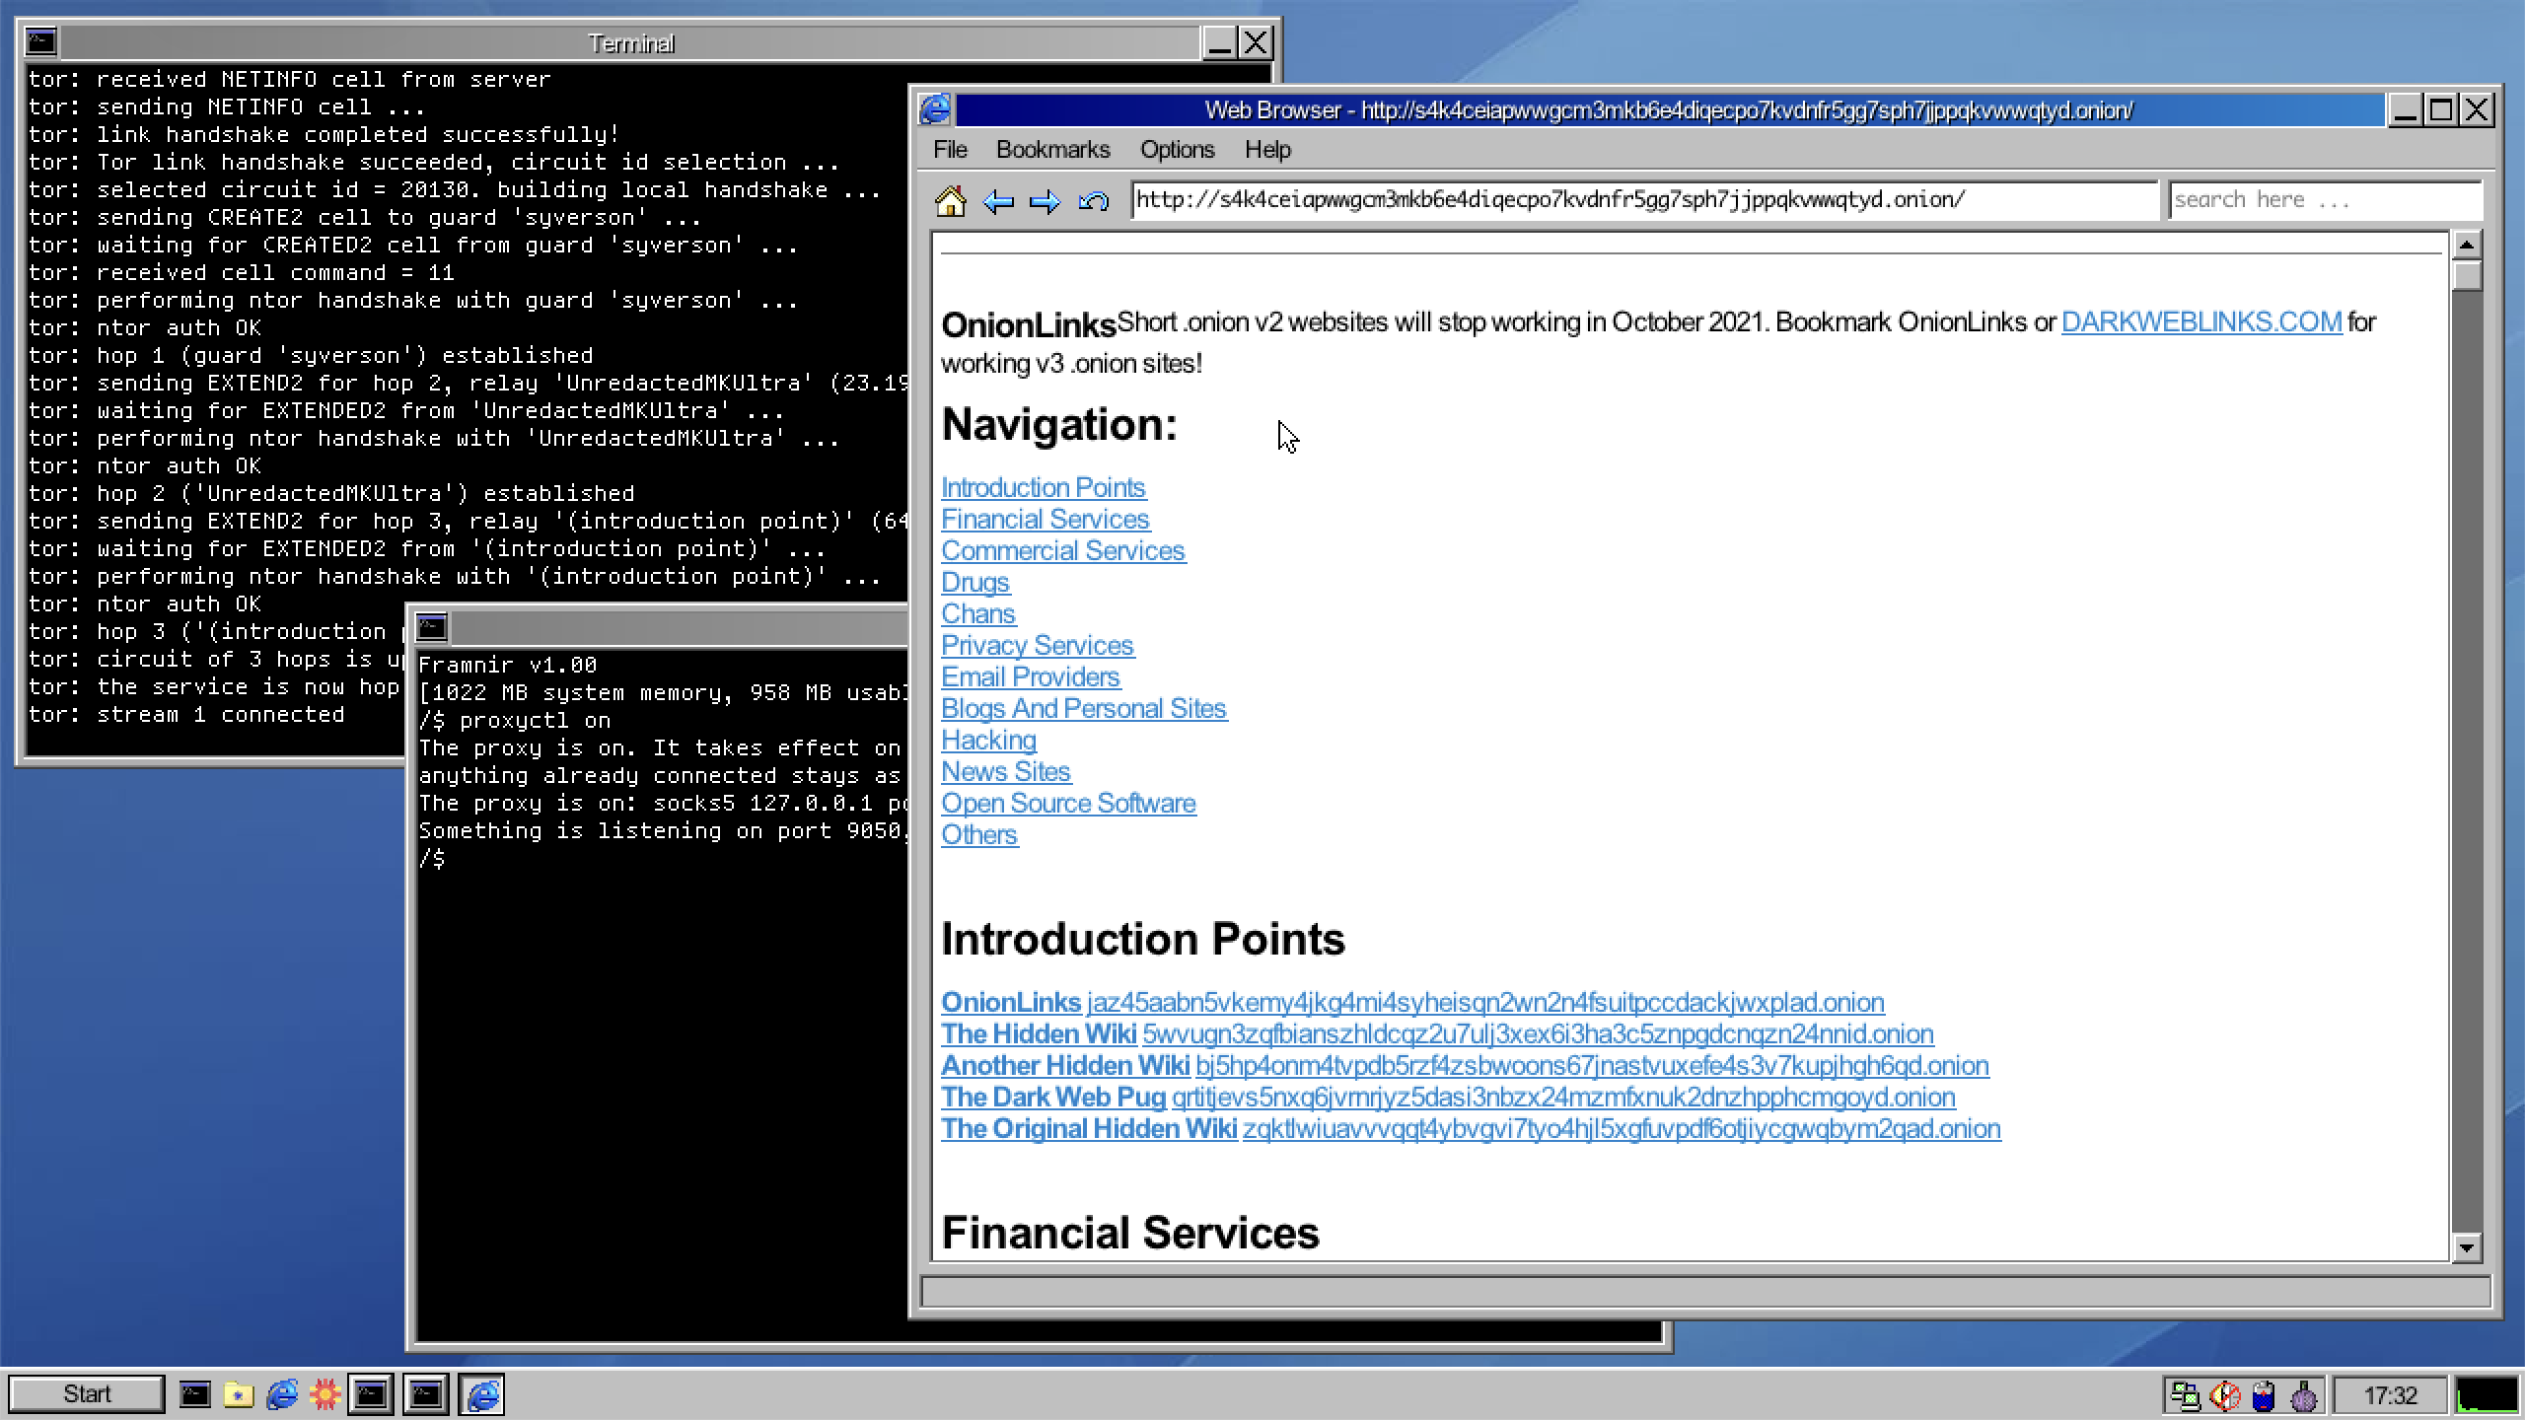Open the News Sites navigation link

[x=1005, y=772]
